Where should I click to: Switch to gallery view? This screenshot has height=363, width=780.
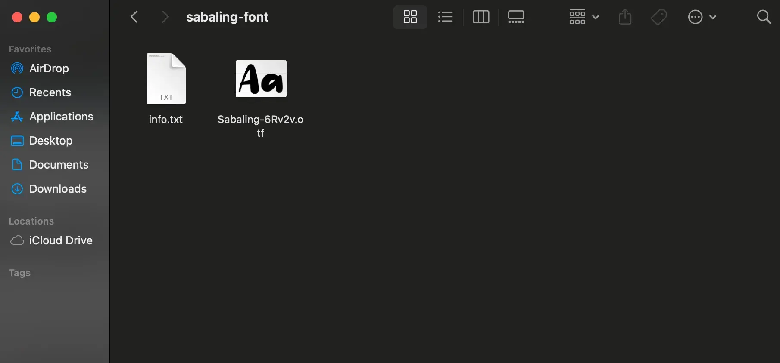pos(516,17)
